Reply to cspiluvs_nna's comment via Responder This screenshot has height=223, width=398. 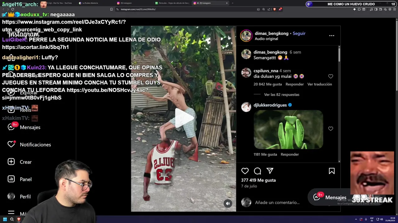294,84
